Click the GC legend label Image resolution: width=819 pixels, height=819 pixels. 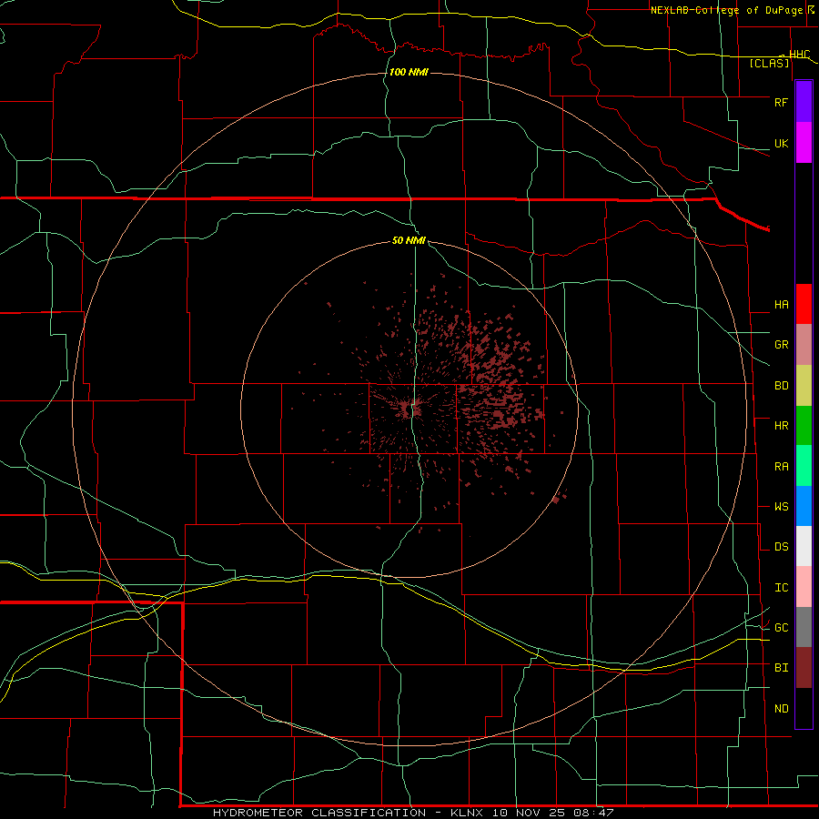(x=781, y=628)
